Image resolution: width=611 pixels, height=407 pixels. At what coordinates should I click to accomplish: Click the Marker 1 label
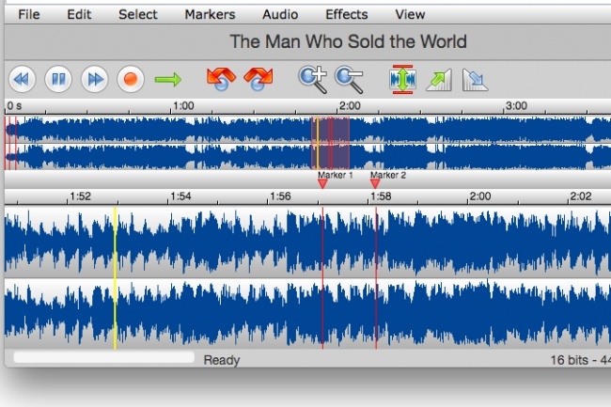coord(336,175)
